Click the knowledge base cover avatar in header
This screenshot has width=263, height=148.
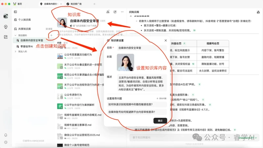(62, 22)
